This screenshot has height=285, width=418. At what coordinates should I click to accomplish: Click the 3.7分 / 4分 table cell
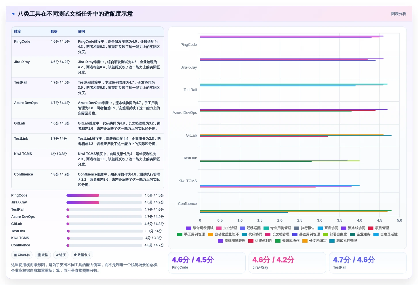pos(59,139)
